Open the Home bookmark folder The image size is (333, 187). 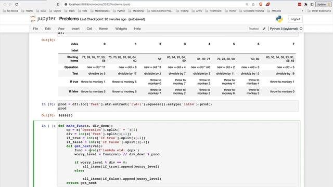[x=230, y=11]
